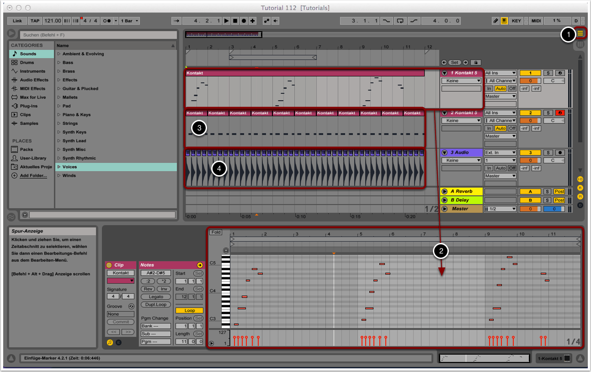Toggle the I-O section show/hide button
Image resolution: width=591 pixels, height=372 pixels.
click(x=580, y=179)
